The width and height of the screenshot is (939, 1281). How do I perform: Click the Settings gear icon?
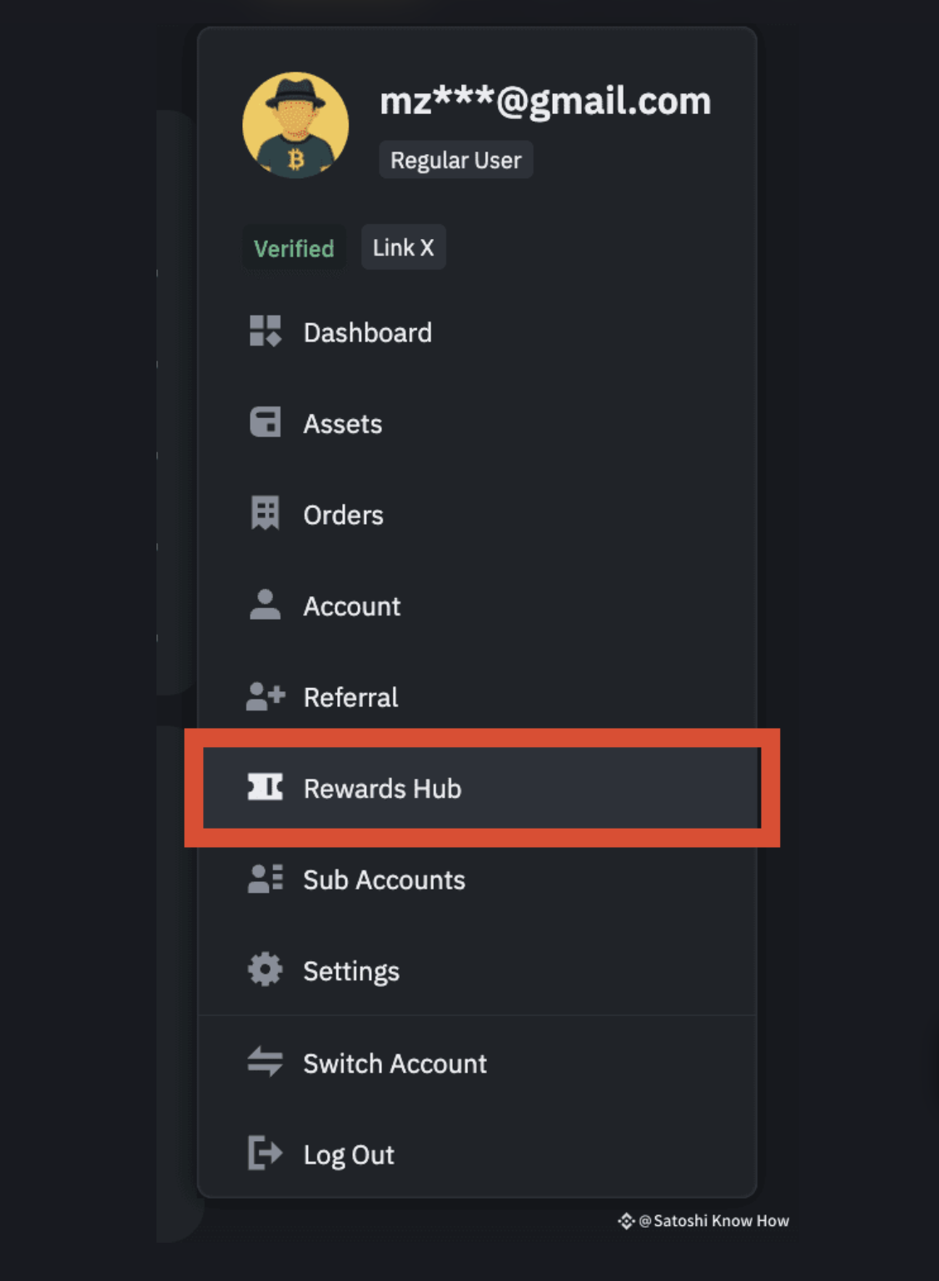point(265,969)
